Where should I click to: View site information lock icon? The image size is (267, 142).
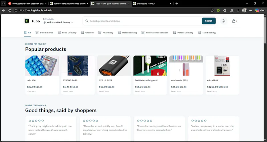coord(16,10)
